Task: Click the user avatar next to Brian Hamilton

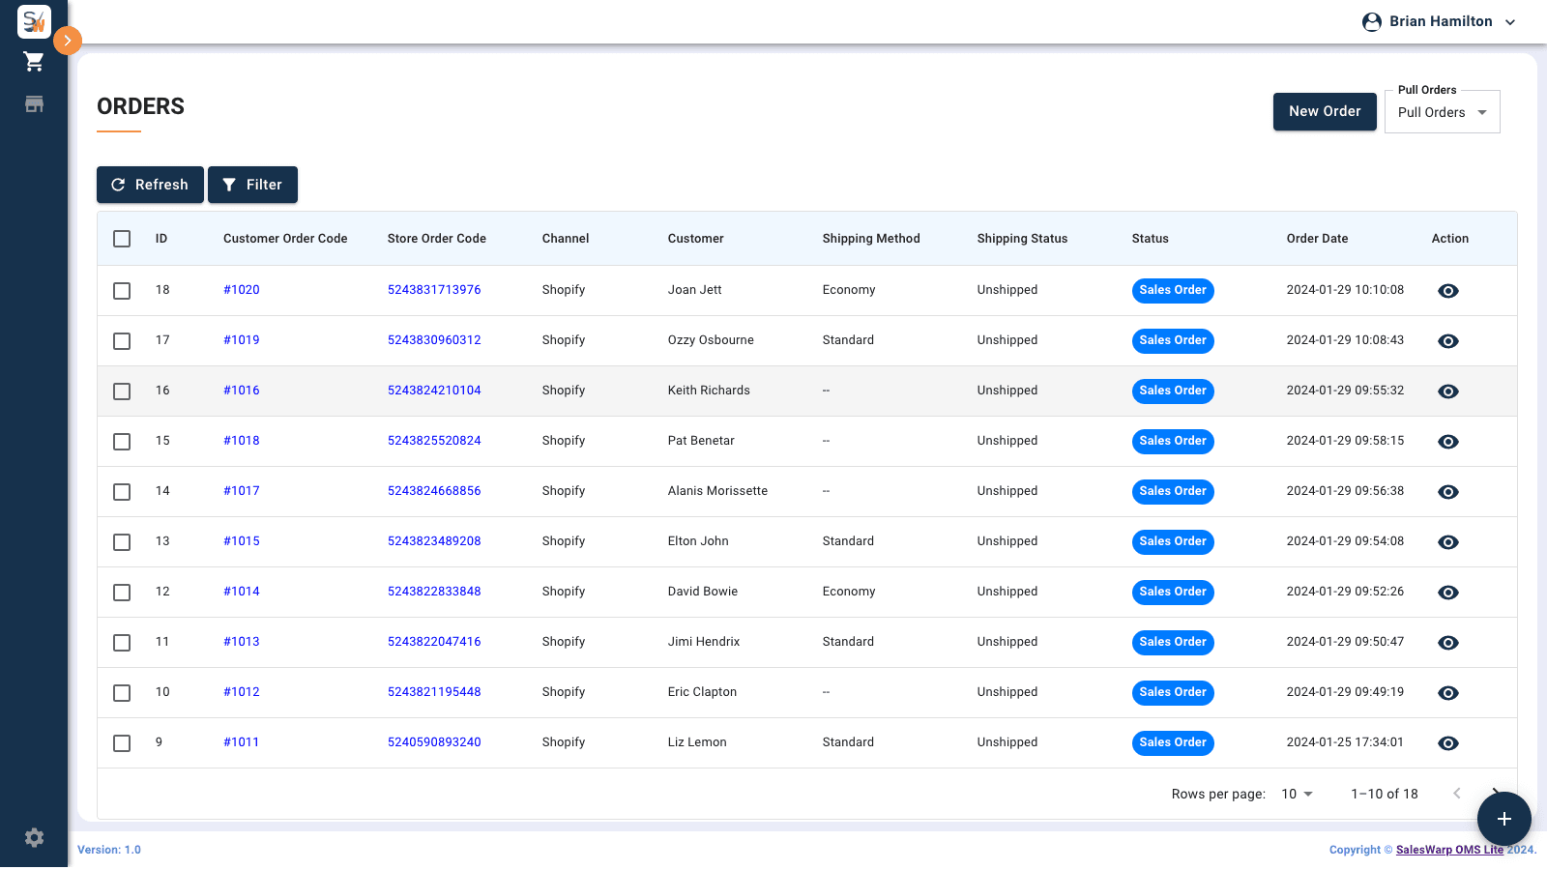Action: pos(1372,21)
